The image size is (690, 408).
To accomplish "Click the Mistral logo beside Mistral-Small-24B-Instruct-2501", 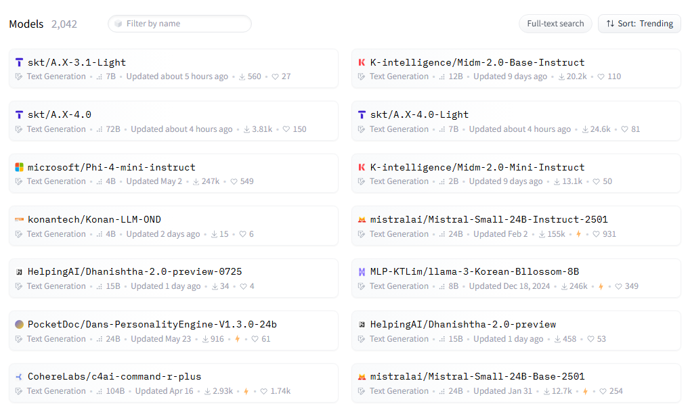I will pos(362,219).
